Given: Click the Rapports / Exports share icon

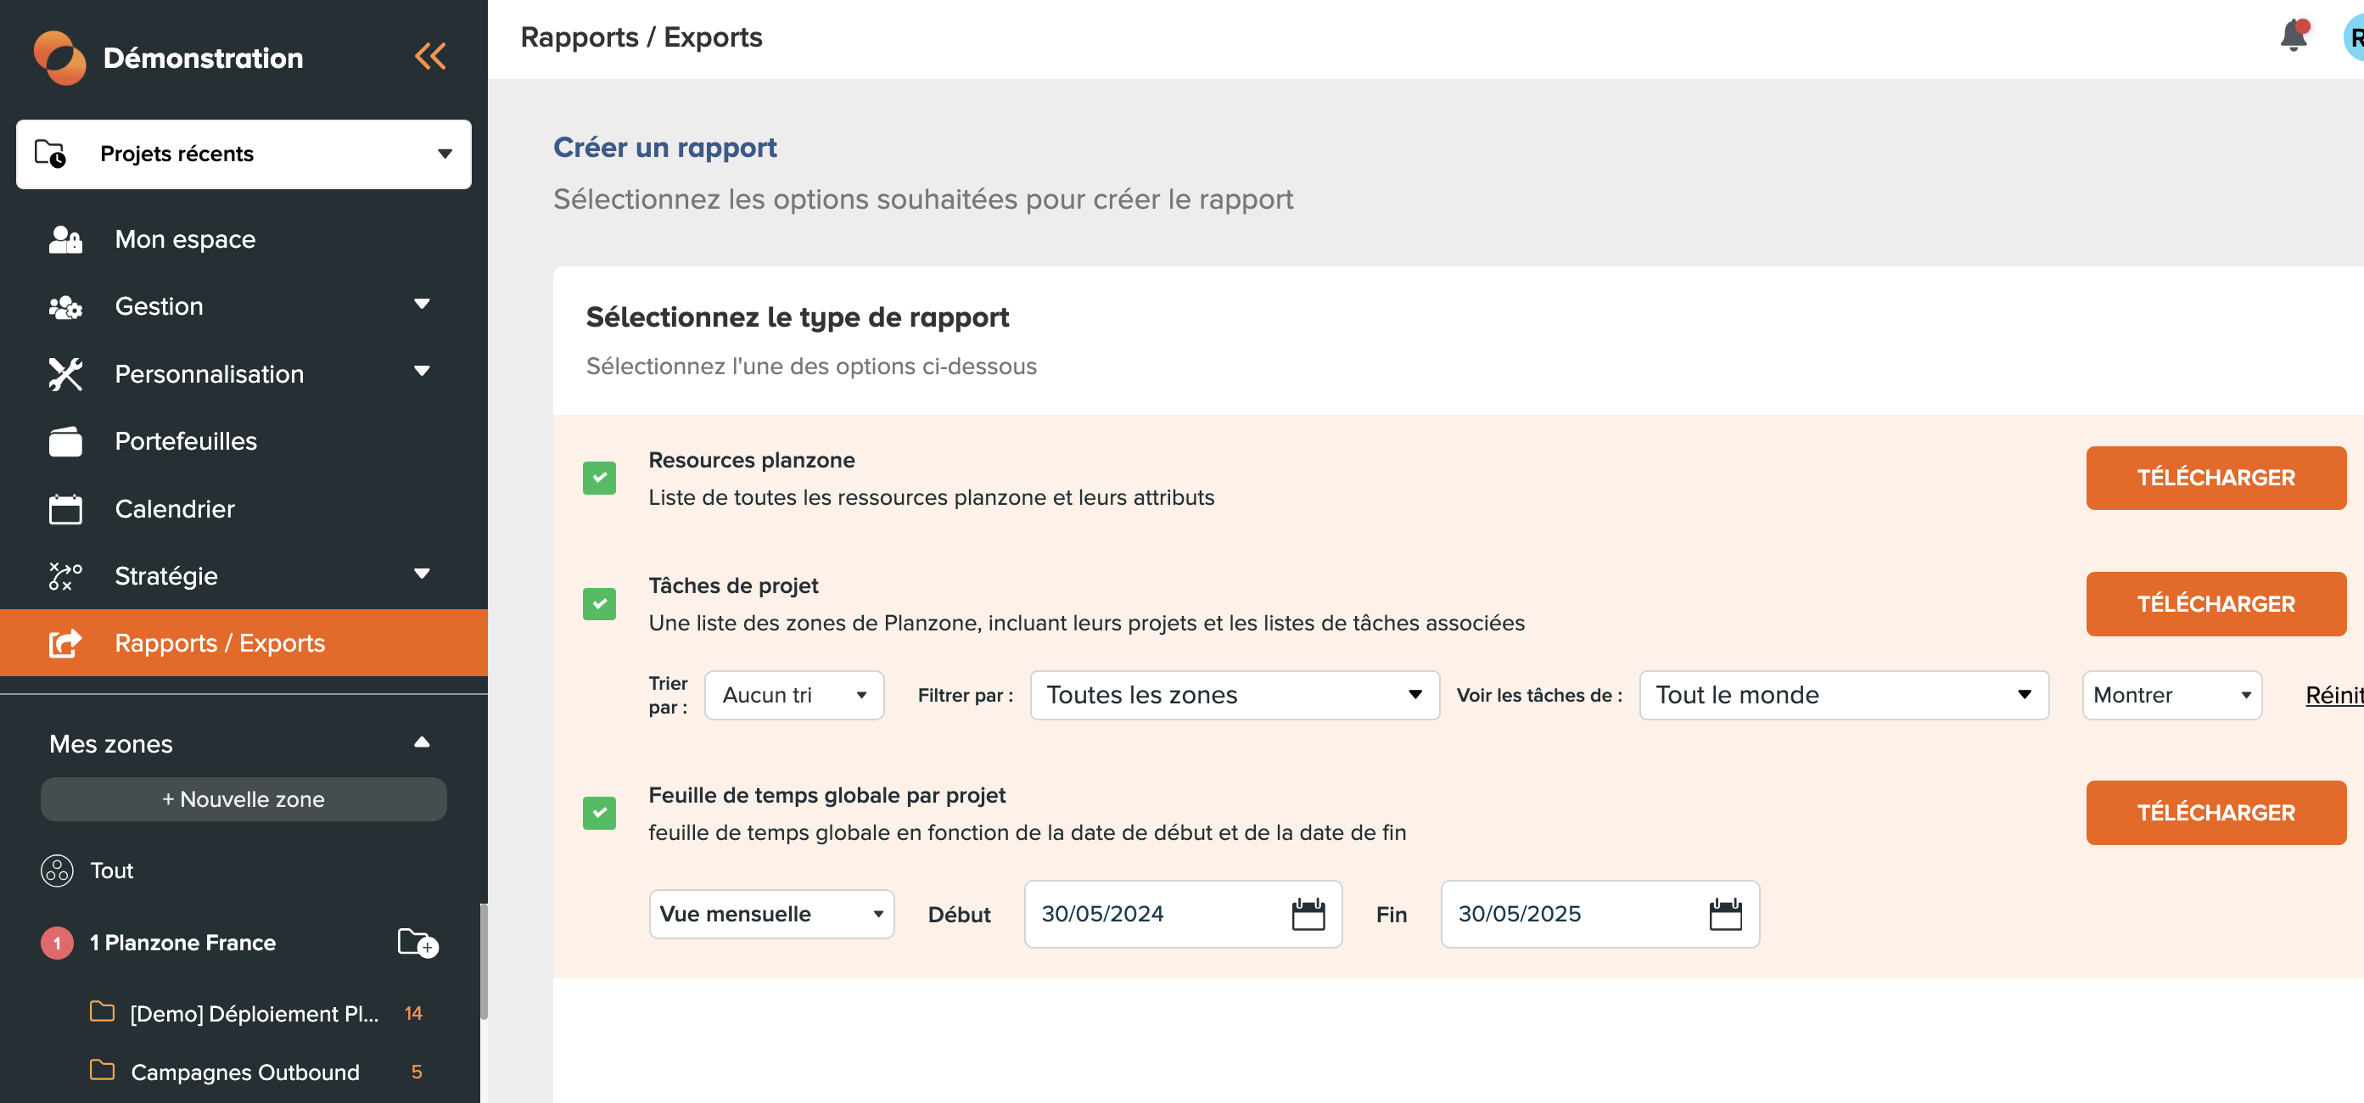Looking at the screenshot, I should coord(65,643).
